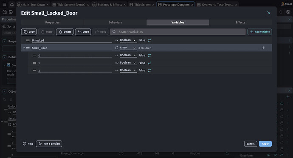This screenshot has width=293, height=158.
Task: Toggle boolean value of child 1
Action: point(149,63)
